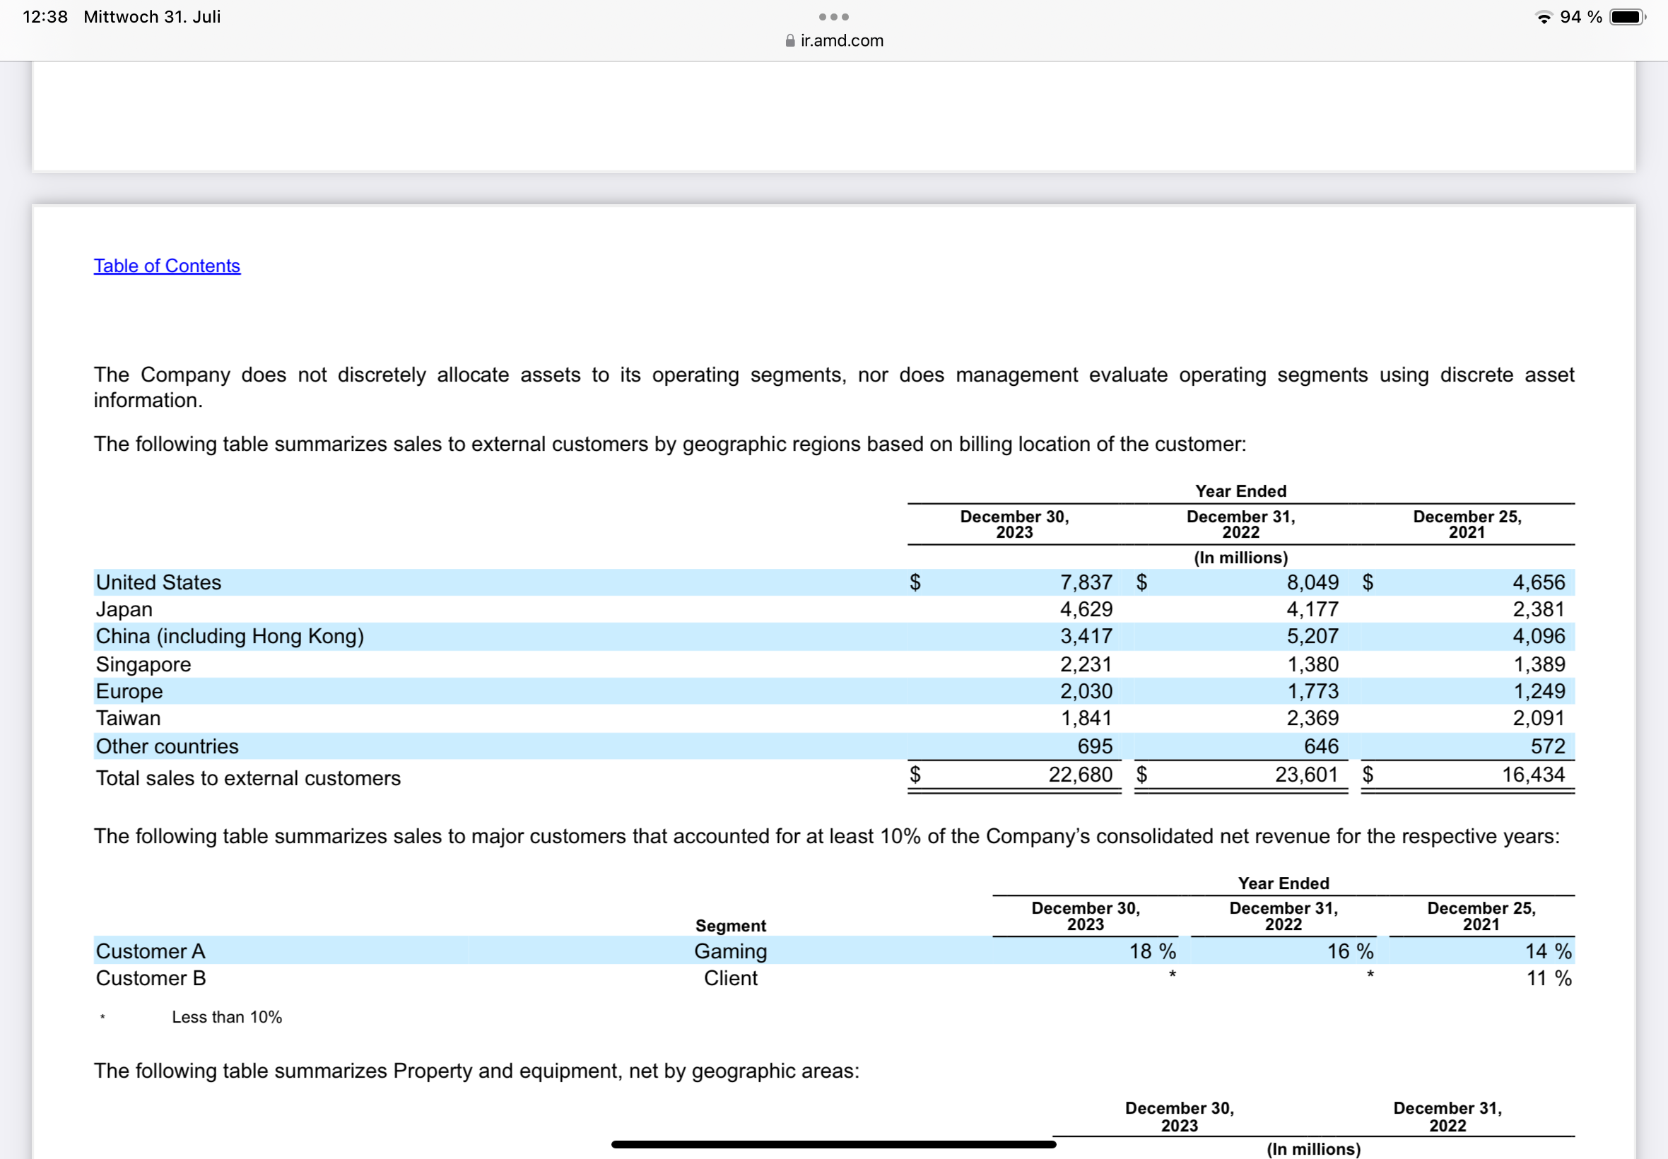Tap the lock icon beside ir.amd.com
The height and width of the screenshot is (1159, 1668).
[x=790, y=41]
